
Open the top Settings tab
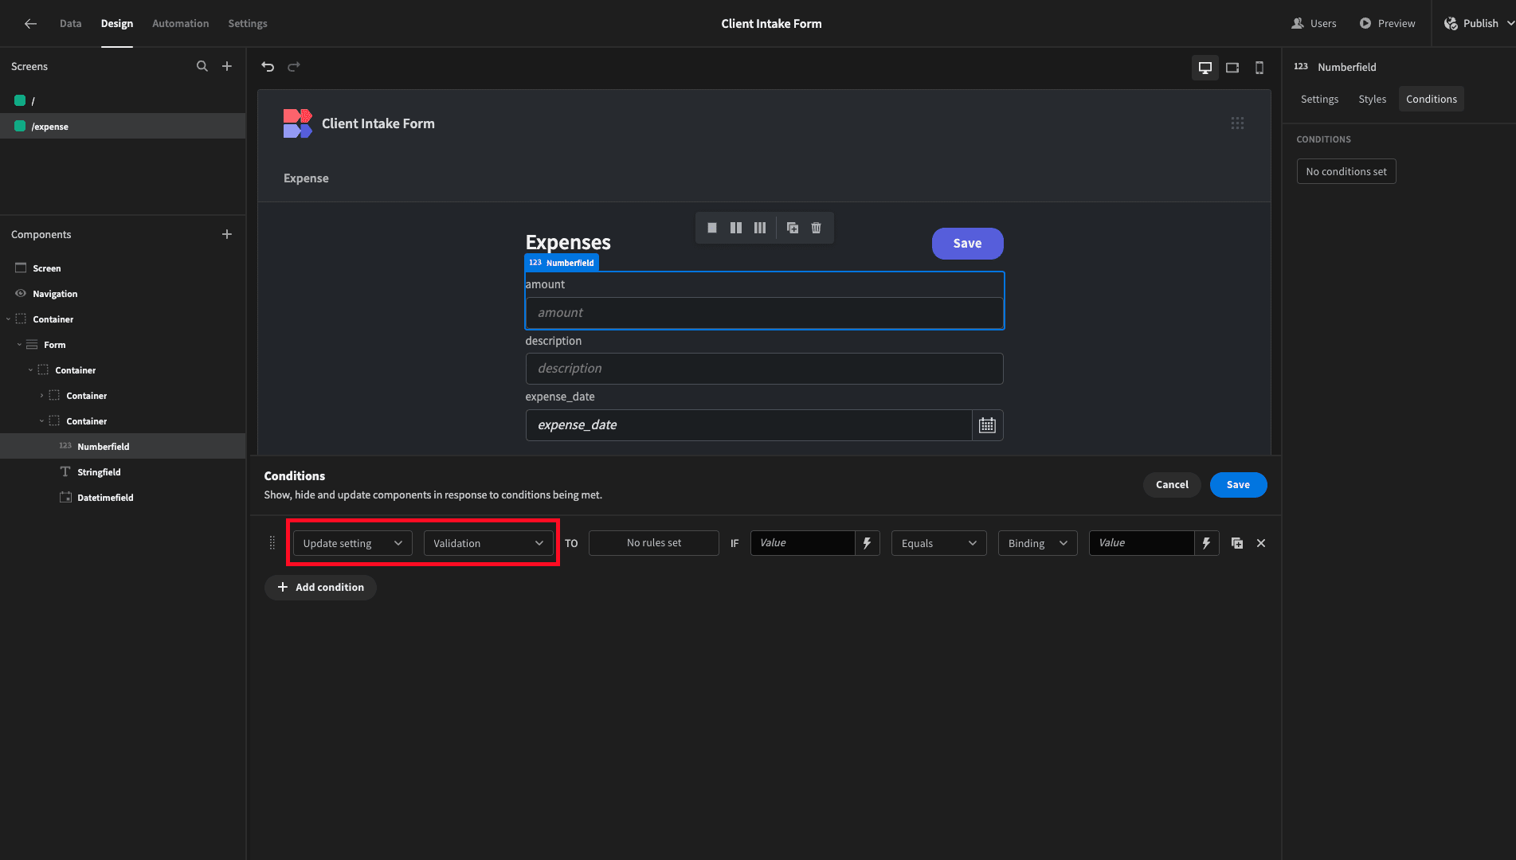(248, 24)
